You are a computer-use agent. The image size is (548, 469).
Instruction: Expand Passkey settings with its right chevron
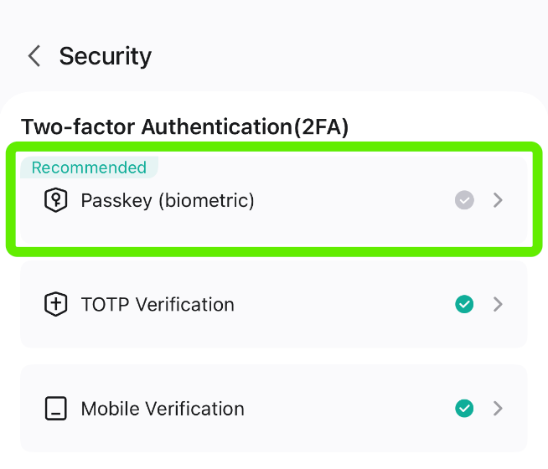(498, 200)
